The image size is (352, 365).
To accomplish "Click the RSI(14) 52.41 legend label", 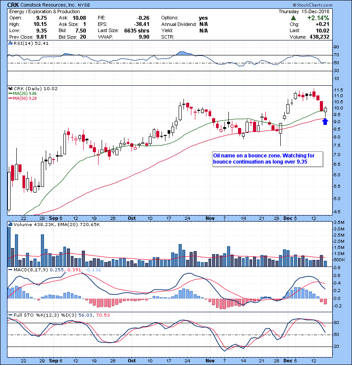I will point(31,43).
